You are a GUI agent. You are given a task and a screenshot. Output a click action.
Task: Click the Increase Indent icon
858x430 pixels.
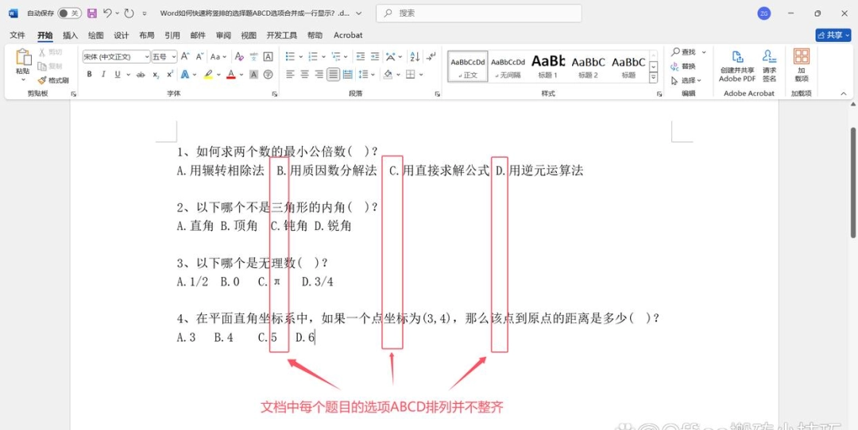[375, 56]
